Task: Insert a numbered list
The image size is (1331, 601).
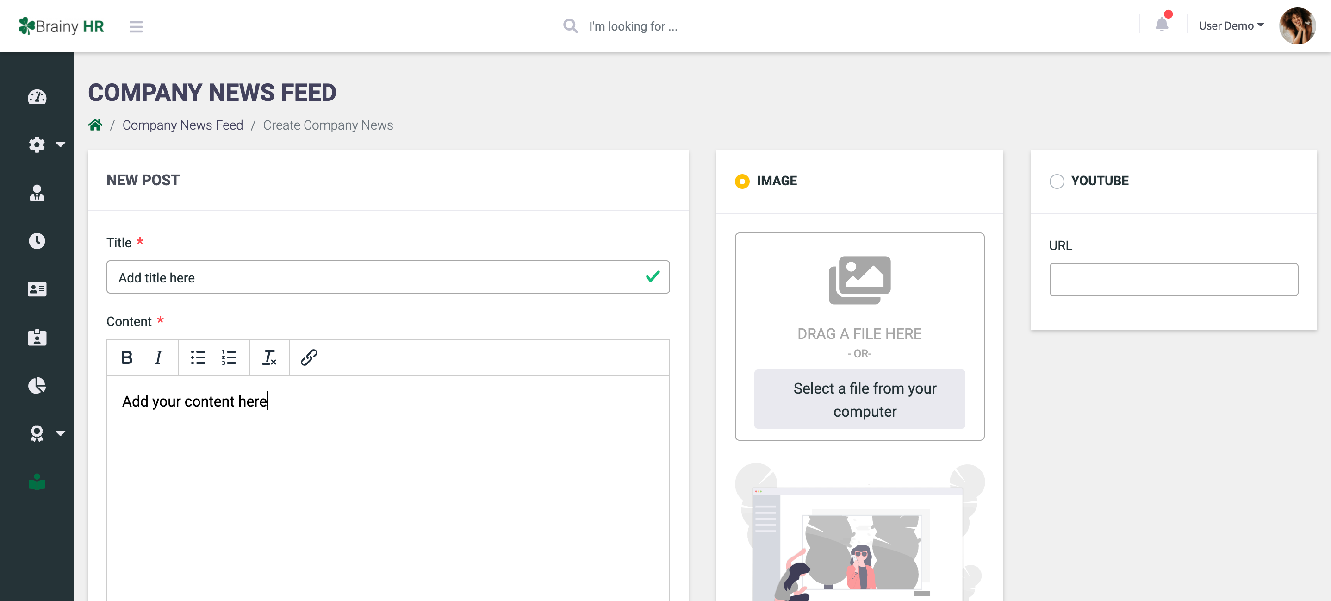Action: (x=229, y=357)
